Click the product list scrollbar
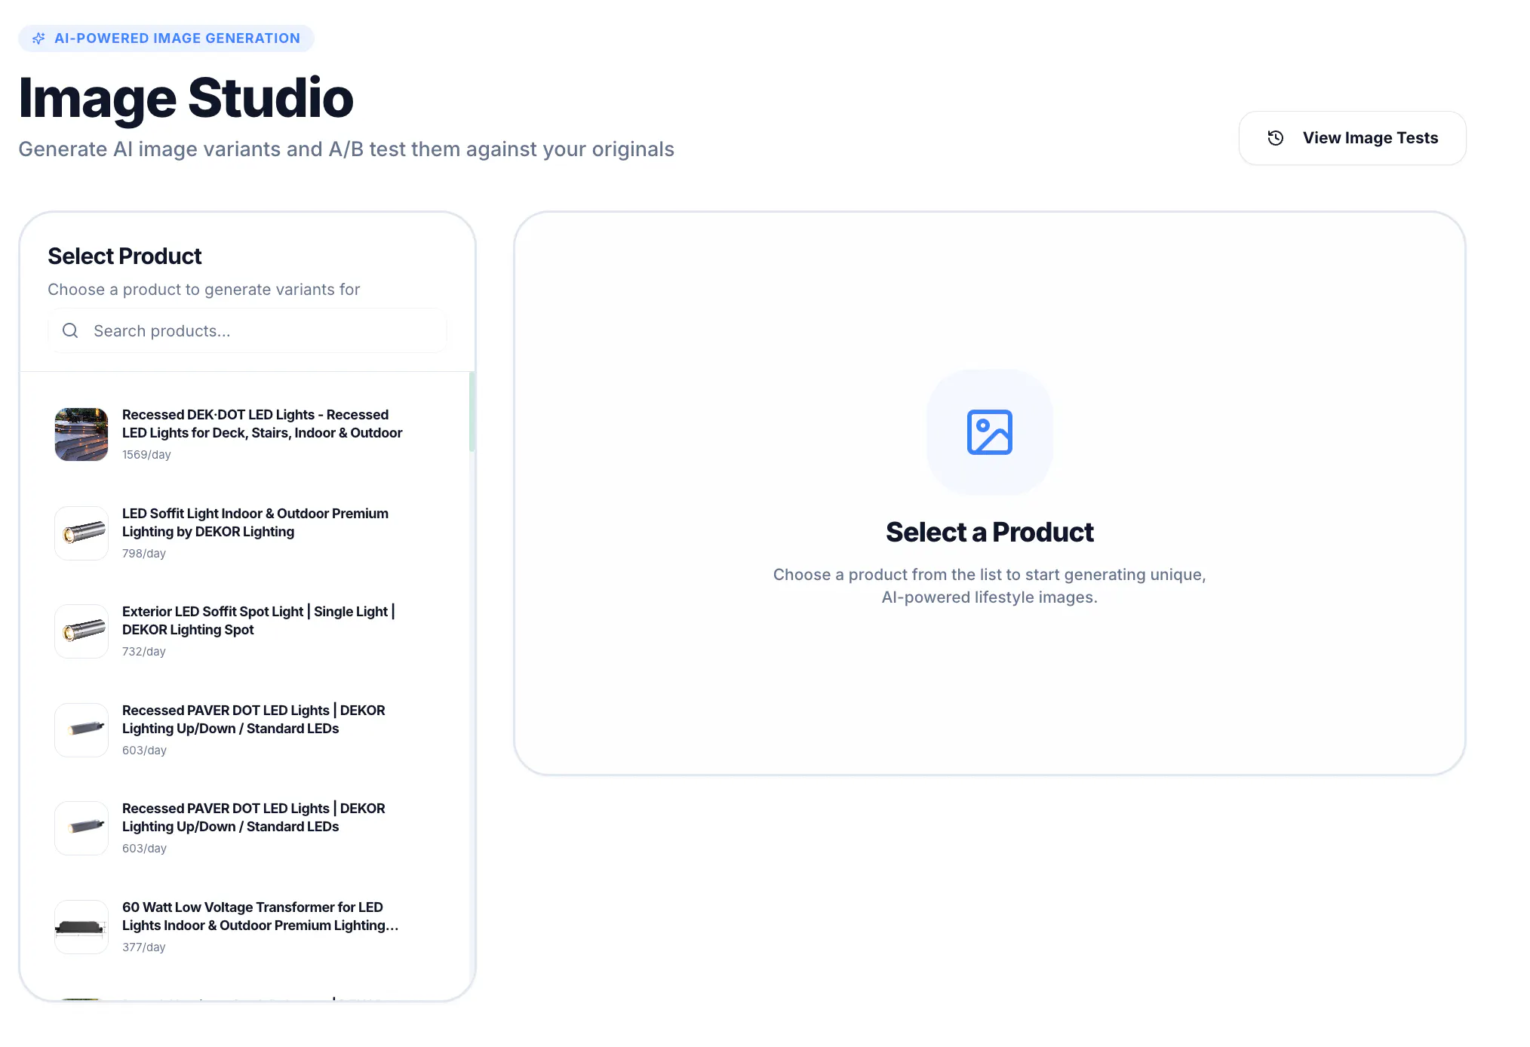The image size is (1530, 1047). point(472,412)
